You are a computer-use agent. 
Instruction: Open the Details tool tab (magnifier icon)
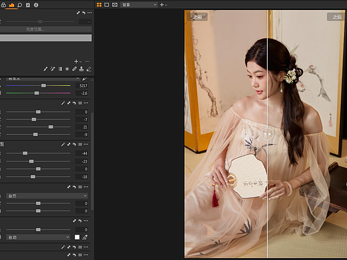(20, 5)
